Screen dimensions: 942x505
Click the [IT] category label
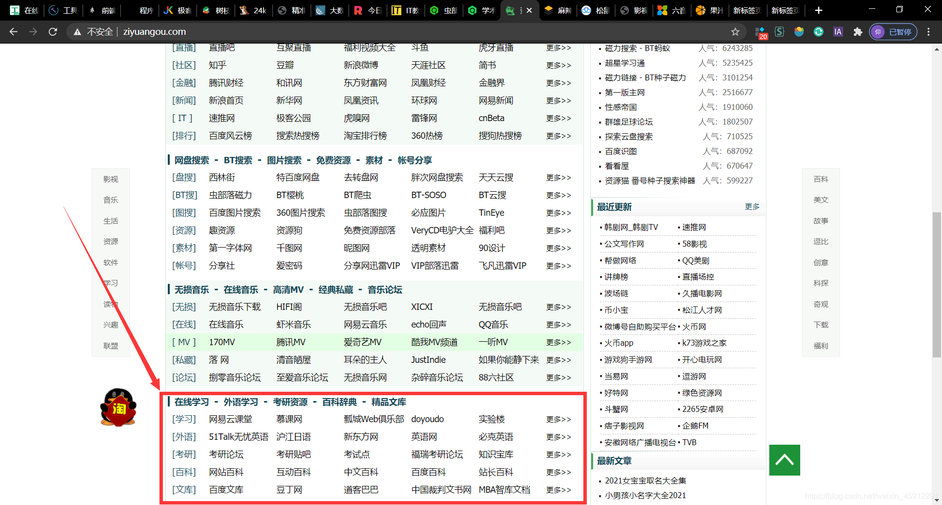(x=183, y=118)
